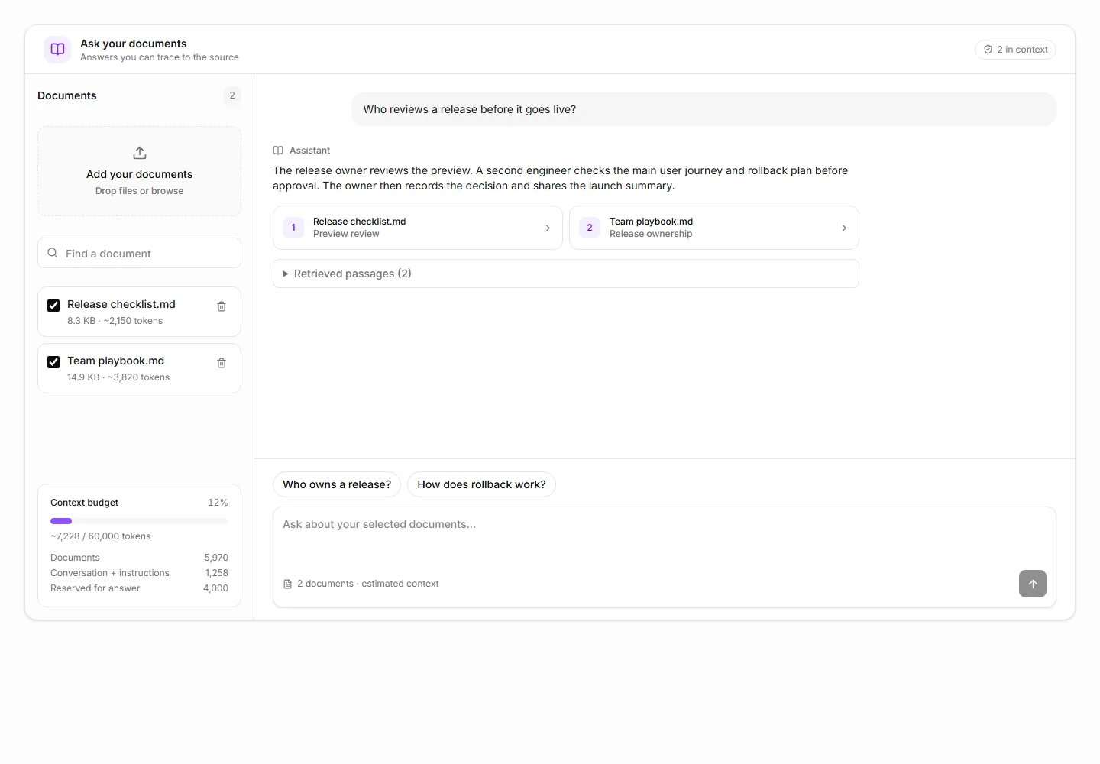Choose the 'Who owns a release?' suggestion
Viewport: 1100px width, 764px height.
337,484
